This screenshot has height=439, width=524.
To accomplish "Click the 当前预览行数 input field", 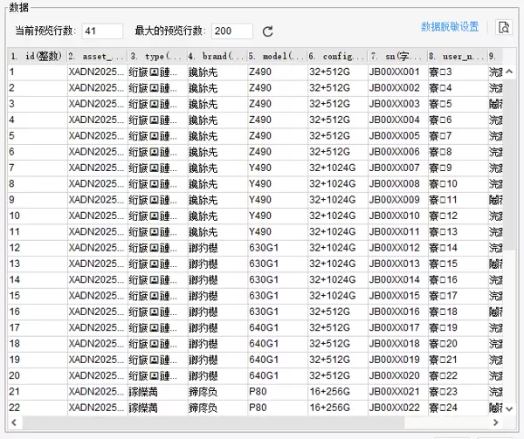I will (x=102, y=31).
